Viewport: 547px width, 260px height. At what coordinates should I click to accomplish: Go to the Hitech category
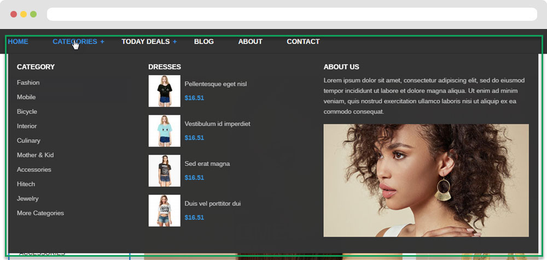click(26, 184)
